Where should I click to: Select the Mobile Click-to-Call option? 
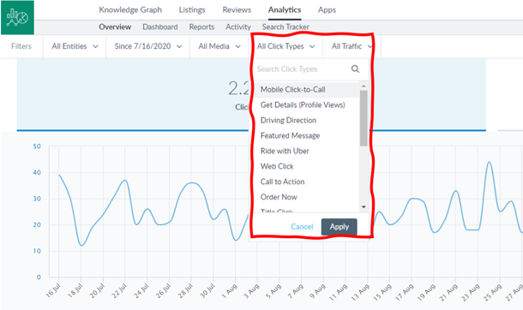click(307, 90)
